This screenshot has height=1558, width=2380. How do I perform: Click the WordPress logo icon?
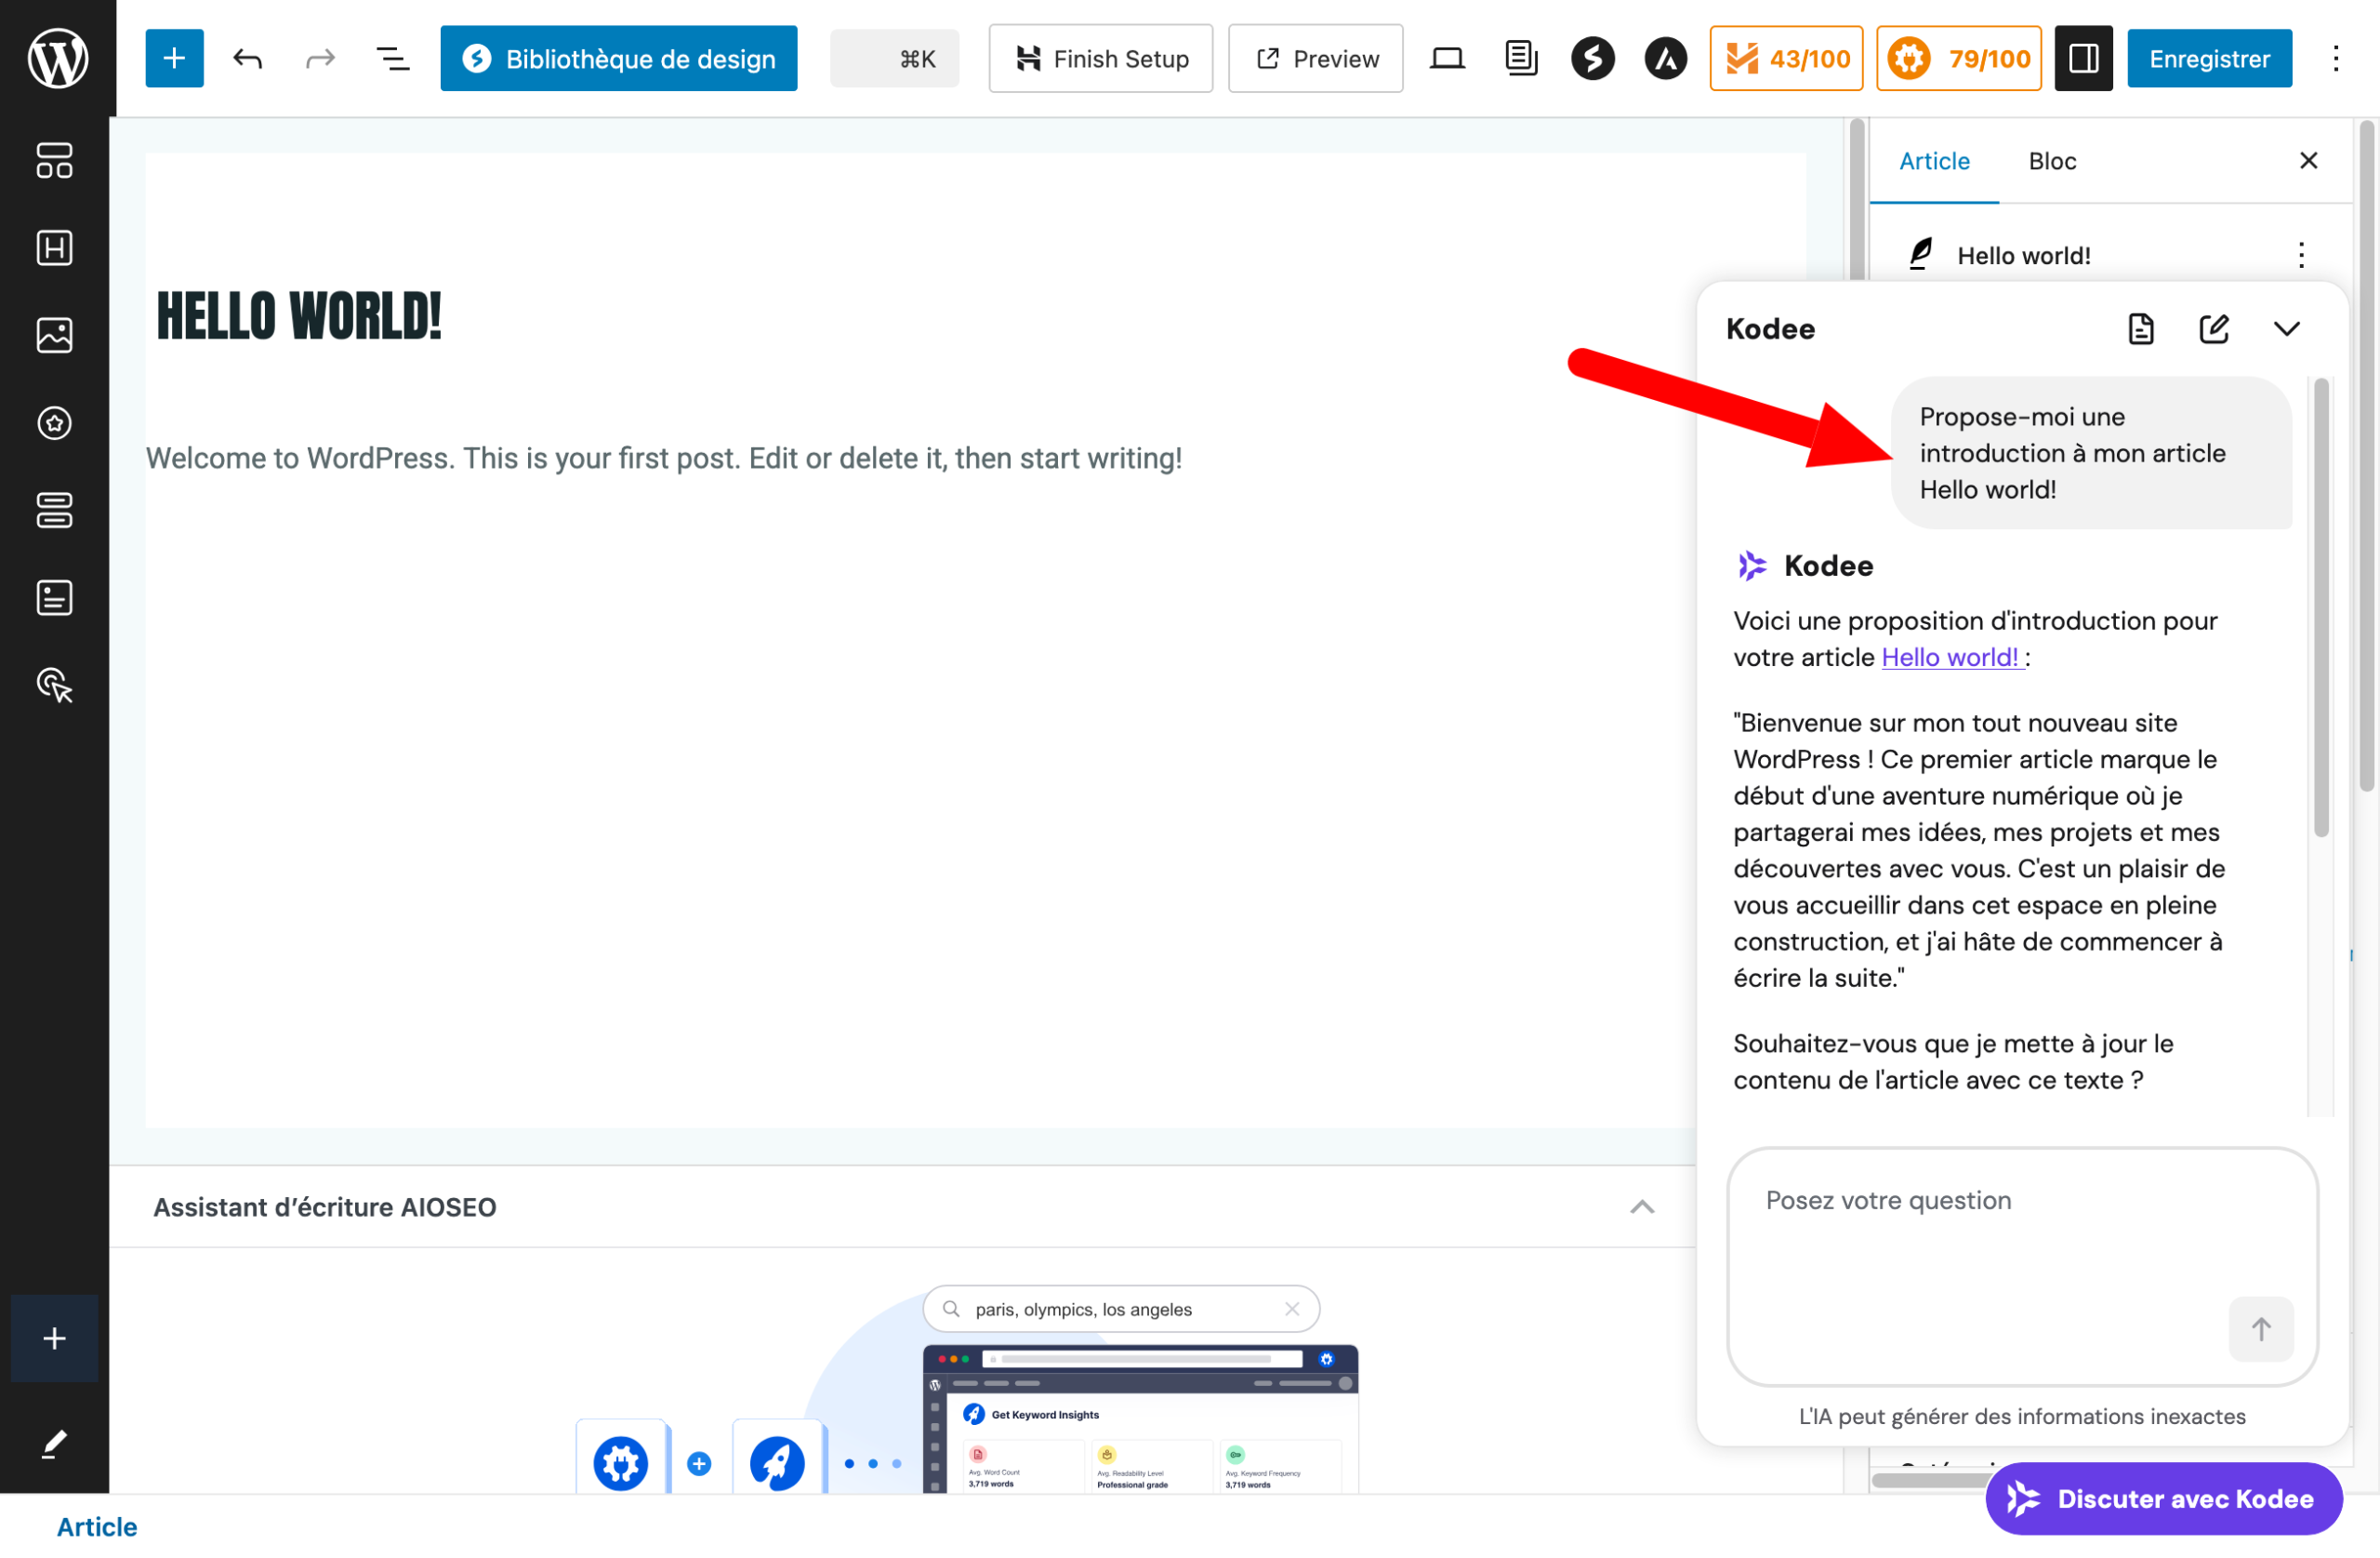click(x=58, y=58)
